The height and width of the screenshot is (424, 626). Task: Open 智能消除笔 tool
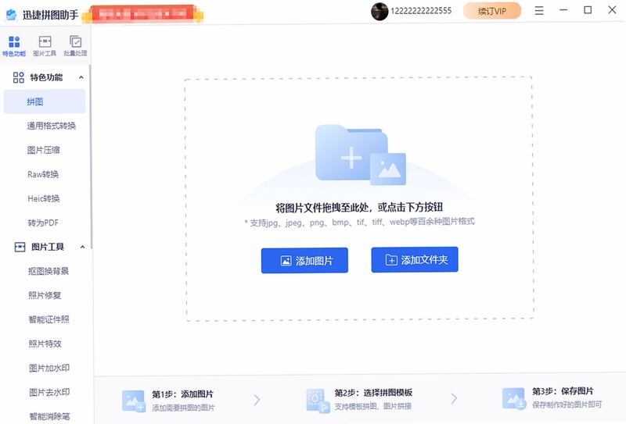49,417
